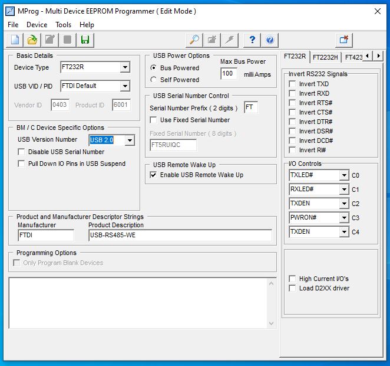
Task: Click the lightning bolt Program icon
Action: 230,40
